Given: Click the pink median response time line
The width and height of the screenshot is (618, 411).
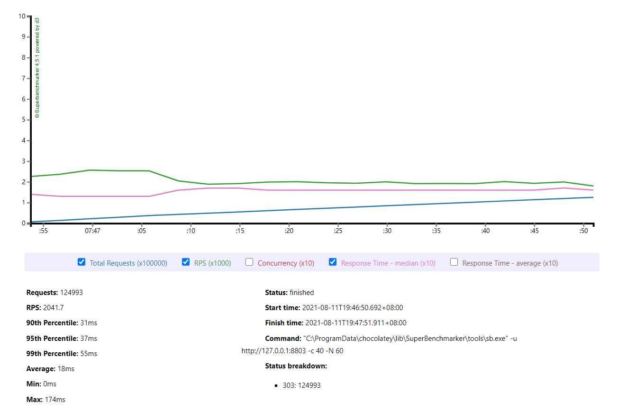Looking at the screenshot, I should [313, 190].
